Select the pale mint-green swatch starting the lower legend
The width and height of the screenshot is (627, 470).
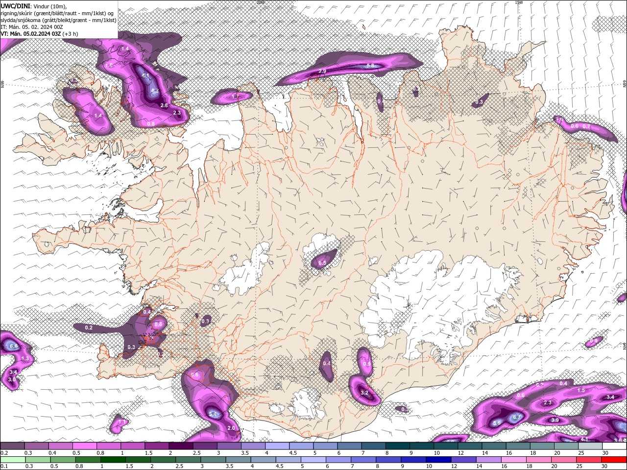[12, 460]
